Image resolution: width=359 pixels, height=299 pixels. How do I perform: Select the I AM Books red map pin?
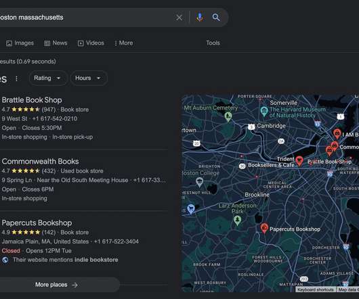point(337,134)
